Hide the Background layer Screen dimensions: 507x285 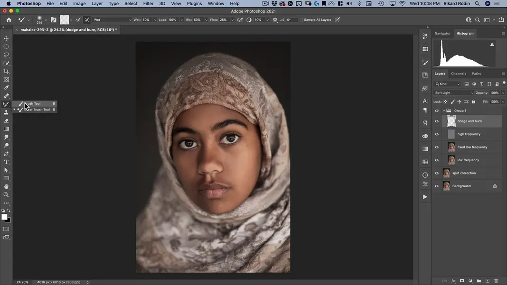pyautogui.click(x=437, y=186)
